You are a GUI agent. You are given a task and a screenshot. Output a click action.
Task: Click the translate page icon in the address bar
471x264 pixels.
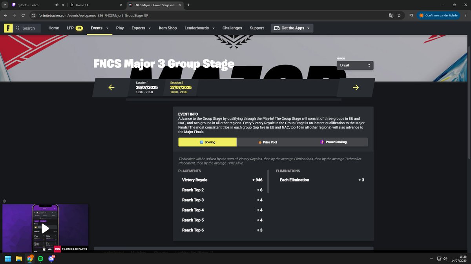[391, 15]
